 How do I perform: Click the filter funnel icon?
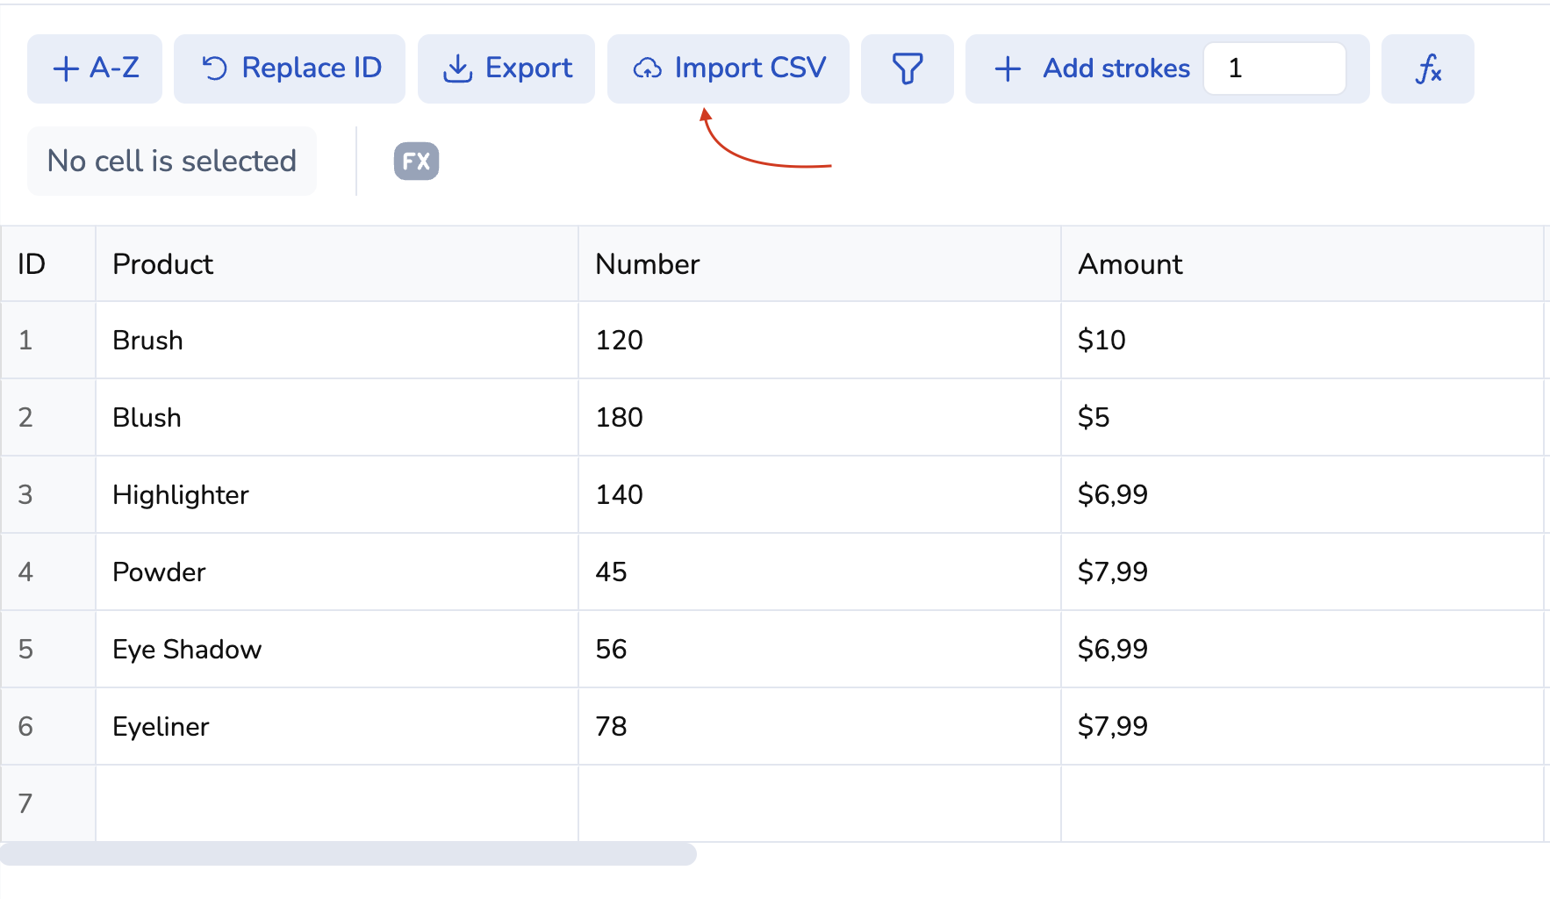[907, 68]
